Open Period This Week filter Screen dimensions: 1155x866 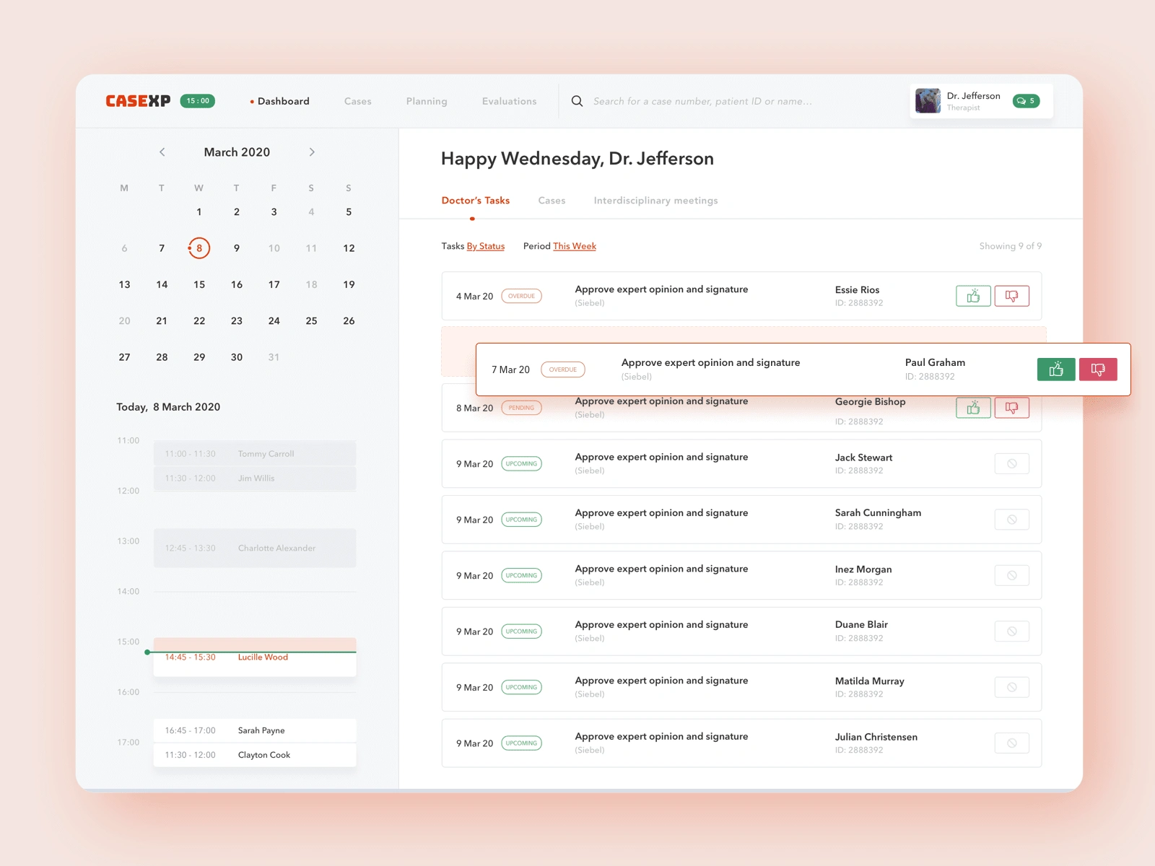[x=575, y=246]
